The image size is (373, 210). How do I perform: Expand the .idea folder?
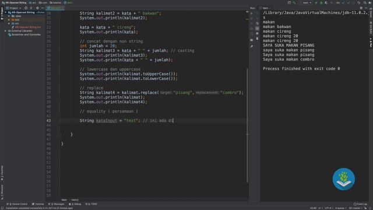click(9, 16)
